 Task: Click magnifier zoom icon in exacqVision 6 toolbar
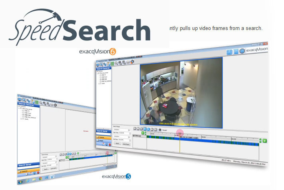[x=116, y=63]
